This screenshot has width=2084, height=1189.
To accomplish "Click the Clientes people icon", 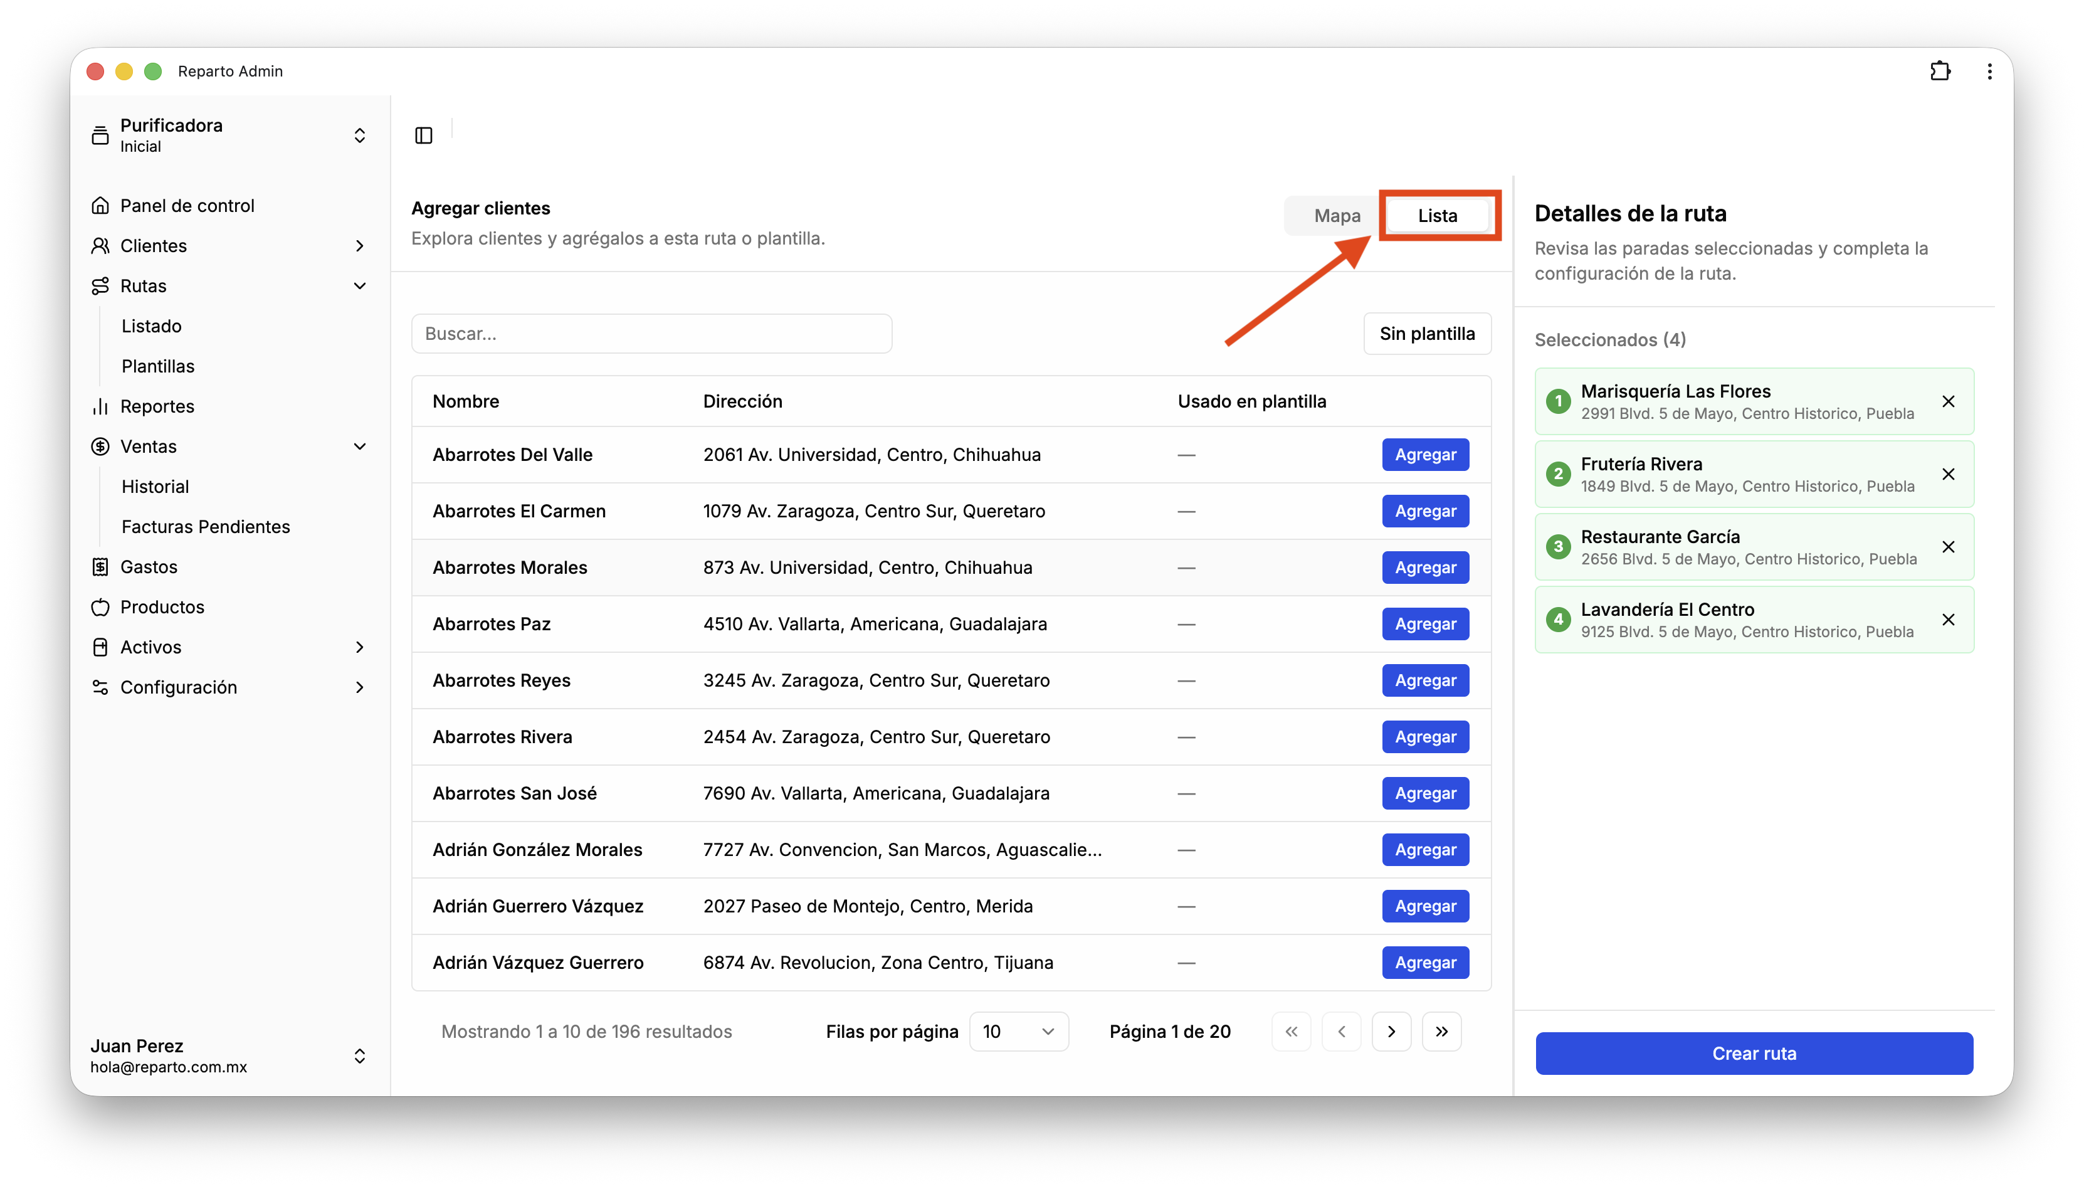I will point(100,246).
